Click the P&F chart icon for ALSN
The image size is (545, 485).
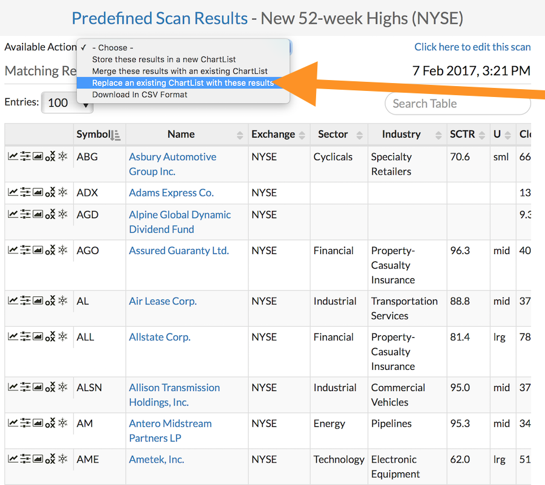50,387
